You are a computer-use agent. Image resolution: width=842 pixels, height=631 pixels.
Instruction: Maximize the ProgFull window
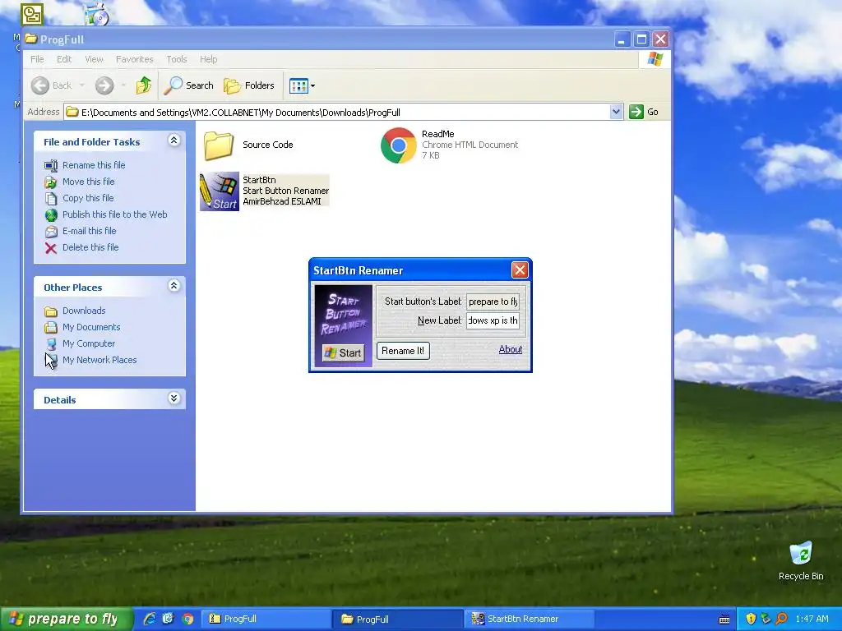(641, 39)
